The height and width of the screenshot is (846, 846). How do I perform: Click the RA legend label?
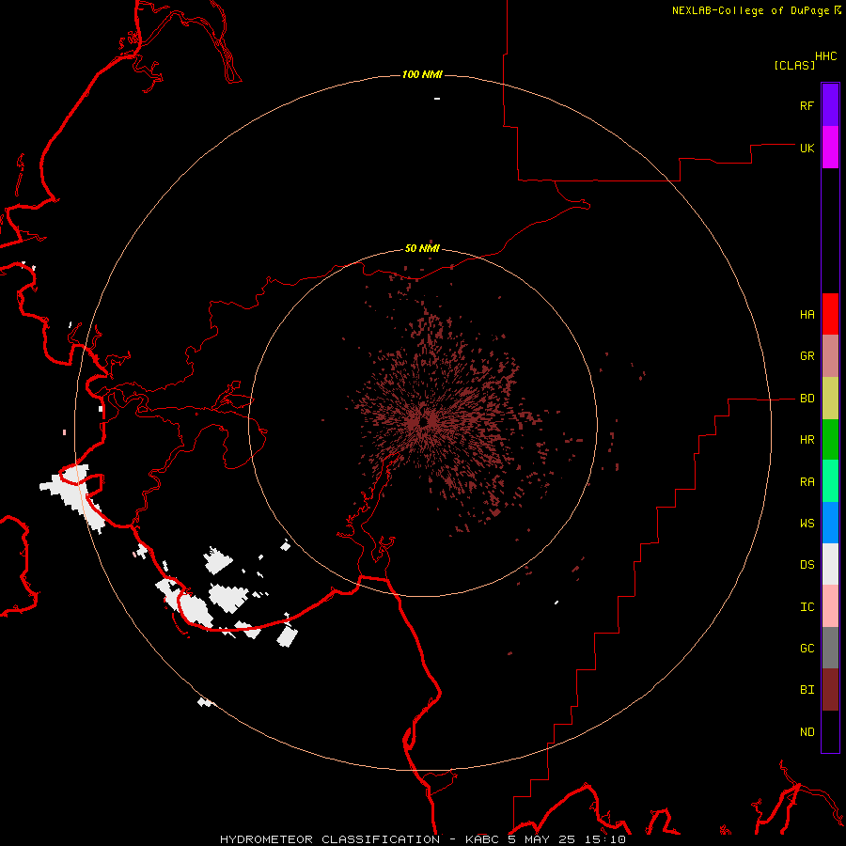pos(807,482)
